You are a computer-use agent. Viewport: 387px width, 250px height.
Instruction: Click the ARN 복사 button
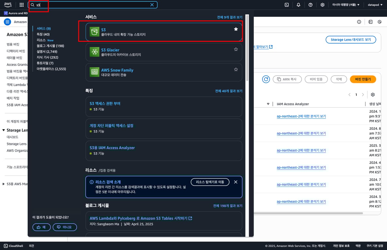click(287, 79)
